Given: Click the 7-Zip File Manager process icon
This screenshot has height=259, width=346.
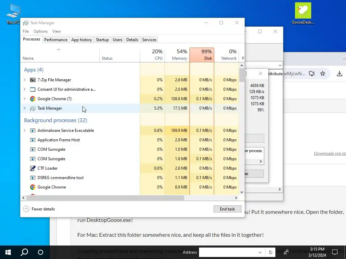Looking at the screenshot, I should tap(33, 80).
